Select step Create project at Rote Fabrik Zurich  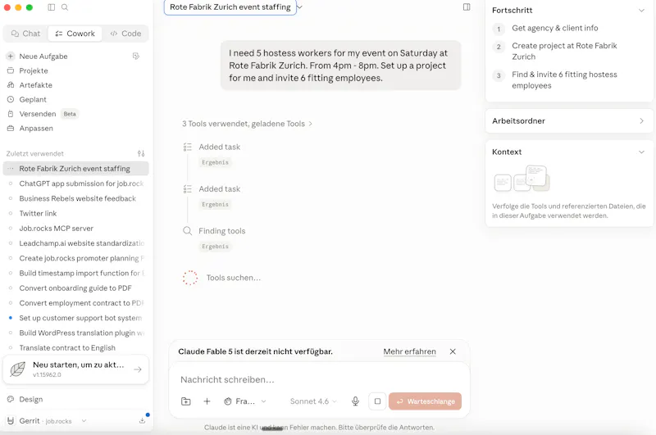564,51
